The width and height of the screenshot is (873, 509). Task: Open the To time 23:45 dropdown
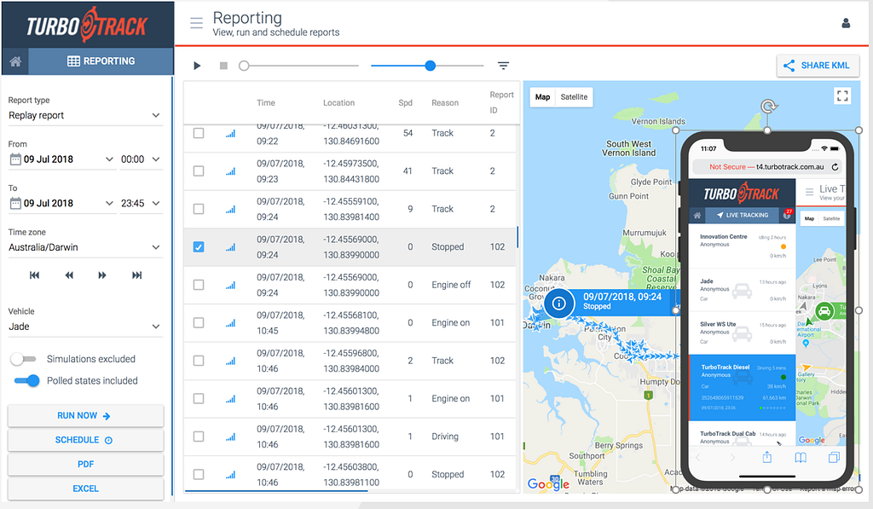(141, 203)
